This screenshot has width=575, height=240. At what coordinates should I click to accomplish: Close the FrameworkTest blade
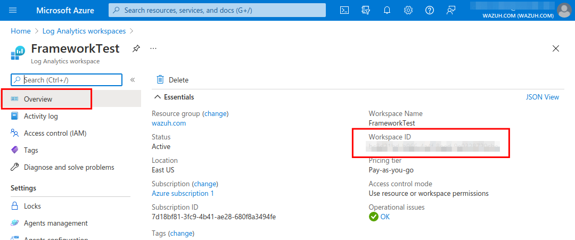click(x=556, y=48)
